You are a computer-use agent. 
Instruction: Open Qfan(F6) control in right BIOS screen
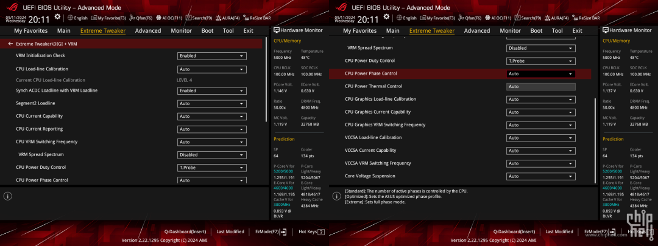tap(470, 18)
